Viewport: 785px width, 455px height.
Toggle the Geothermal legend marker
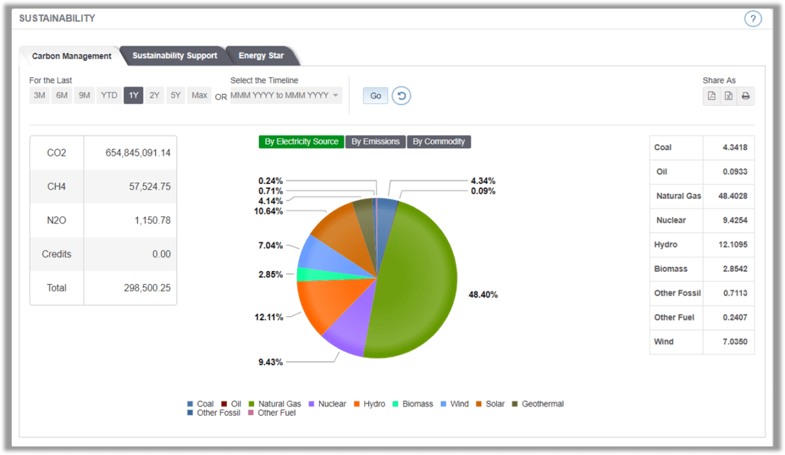pyautogui.click(x=515, y=404)
